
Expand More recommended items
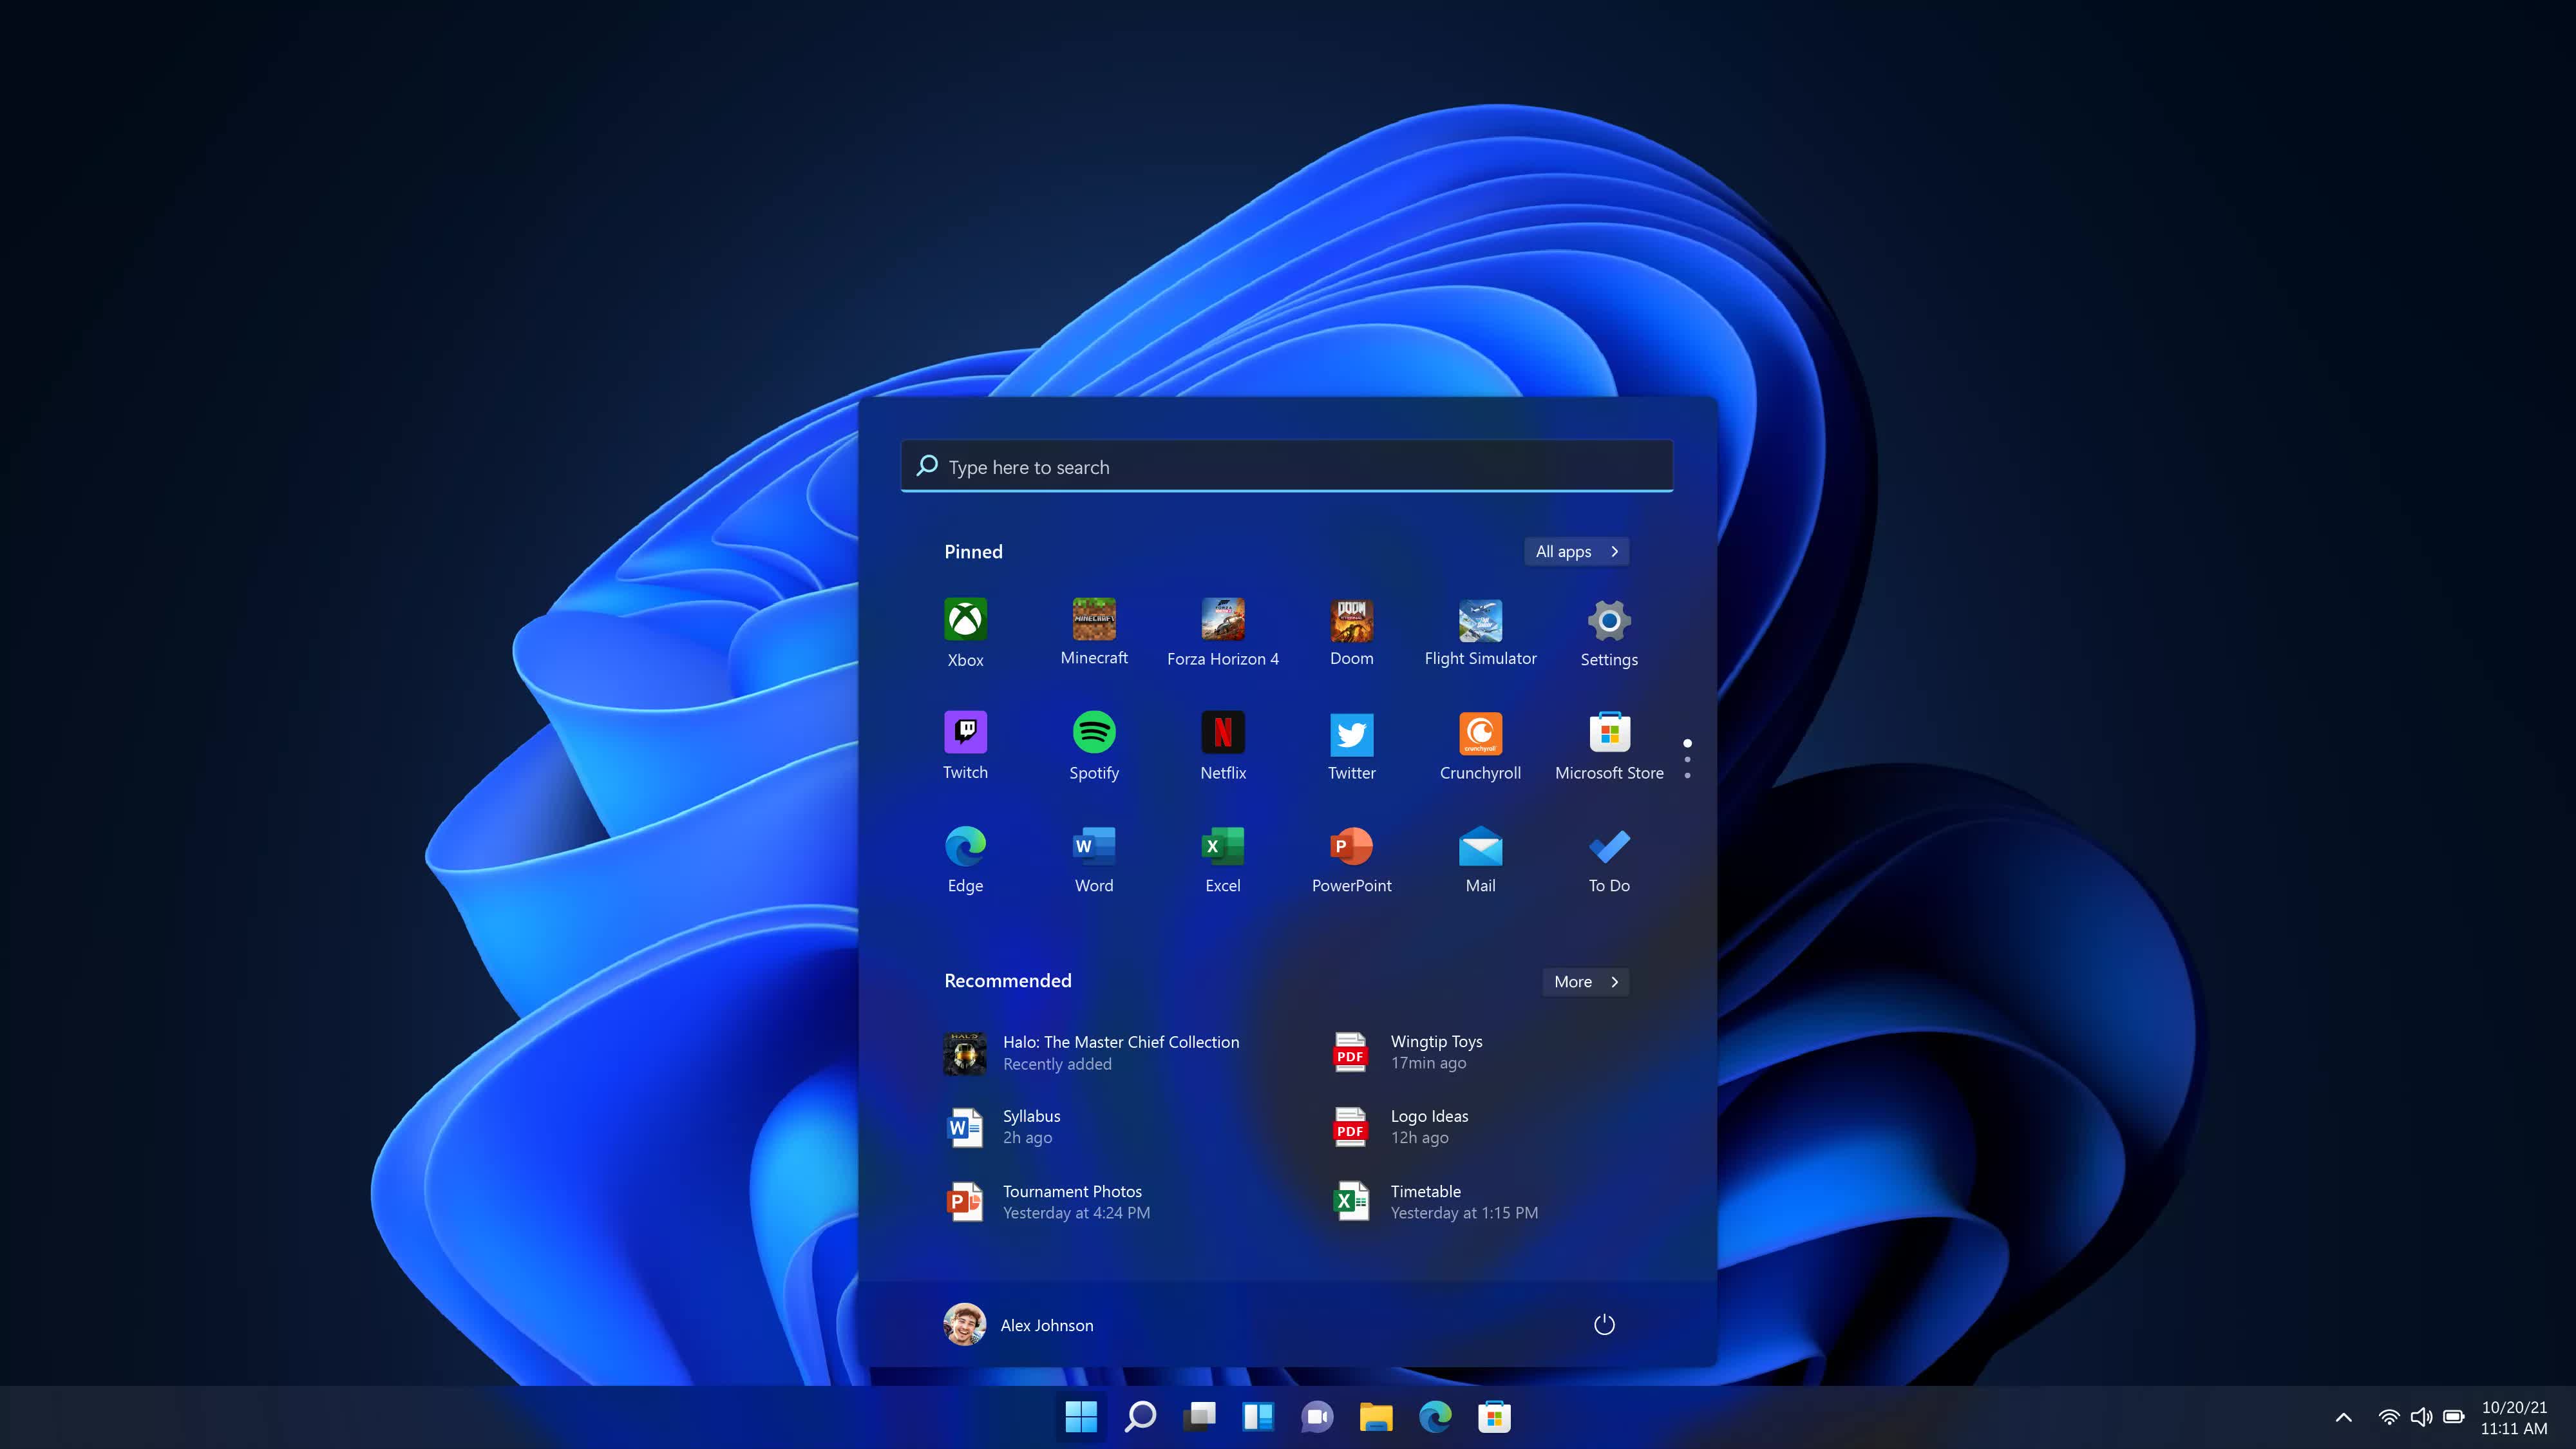point(1586,980)
